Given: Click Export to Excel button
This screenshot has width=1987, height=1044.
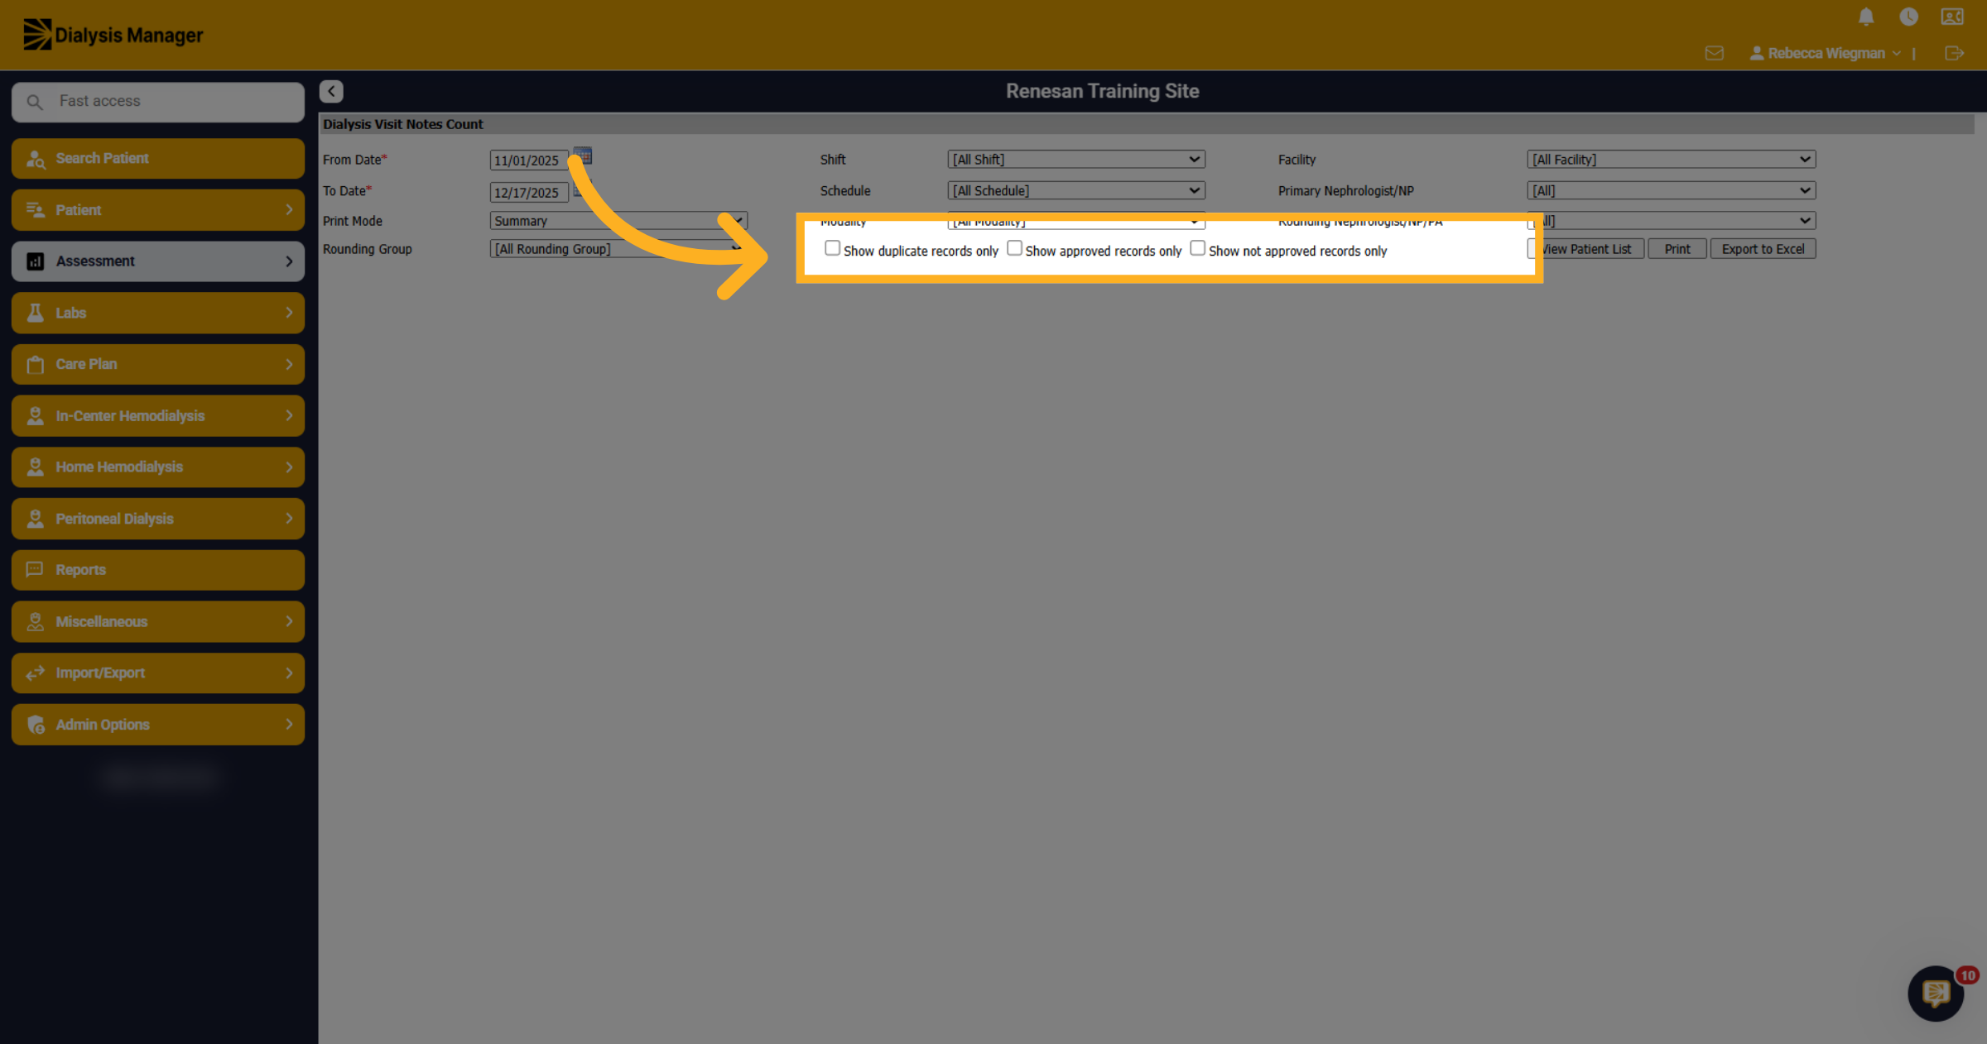Looking at the screenshot, I should (1763, 248).
